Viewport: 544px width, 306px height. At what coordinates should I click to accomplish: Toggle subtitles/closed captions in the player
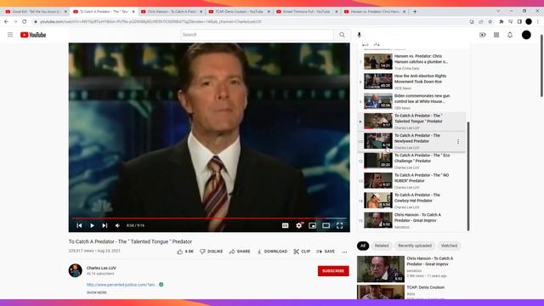click(286, 225)
